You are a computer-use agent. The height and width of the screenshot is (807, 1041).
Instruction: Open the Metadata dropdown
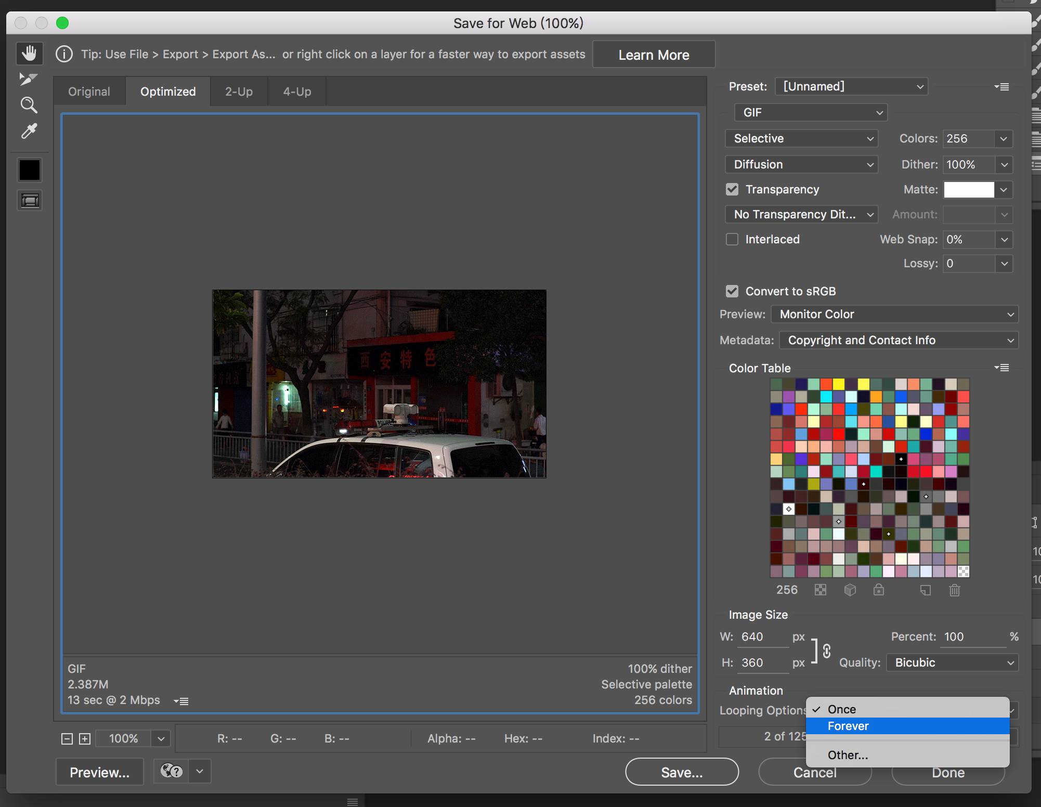(897, 341)
